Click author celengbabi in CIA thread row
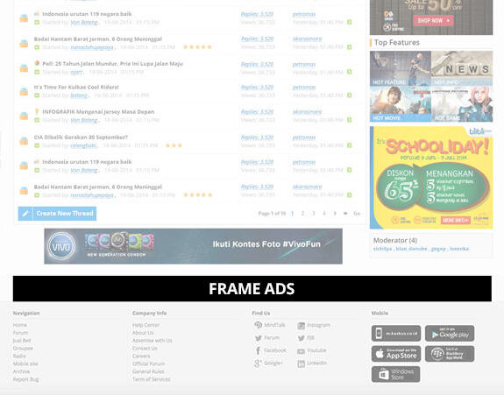Screen dimensions: 504x395 click(x=83, y=145)
